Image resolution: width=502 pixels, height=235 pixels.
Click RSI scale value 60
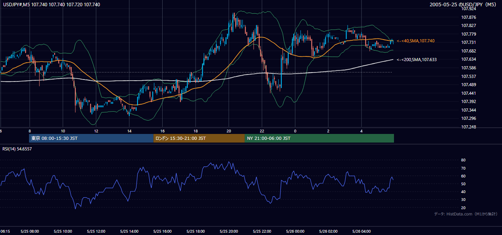click(x=463, y=176)
